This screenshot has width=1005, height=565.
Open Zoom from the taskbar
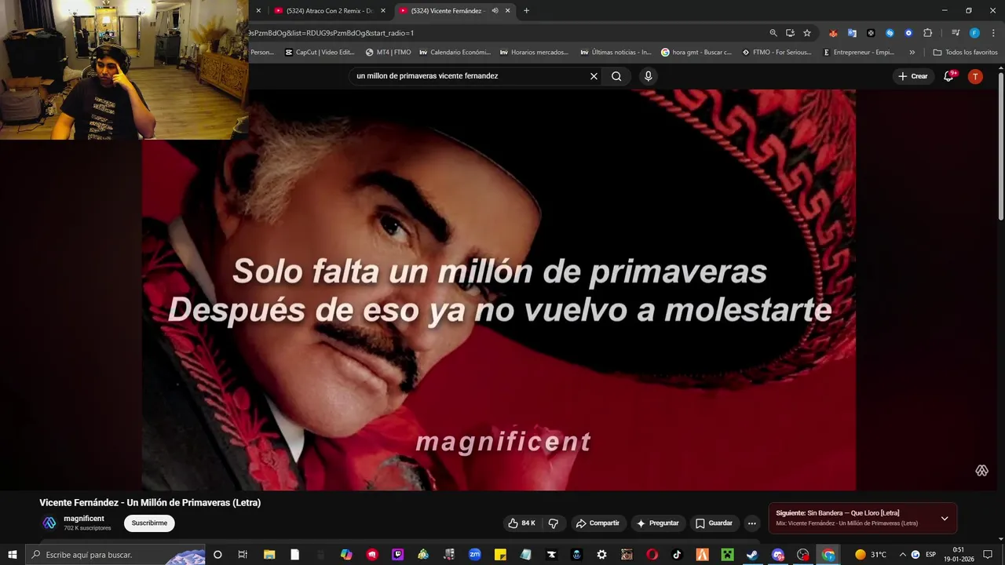[x=474, y=555]
